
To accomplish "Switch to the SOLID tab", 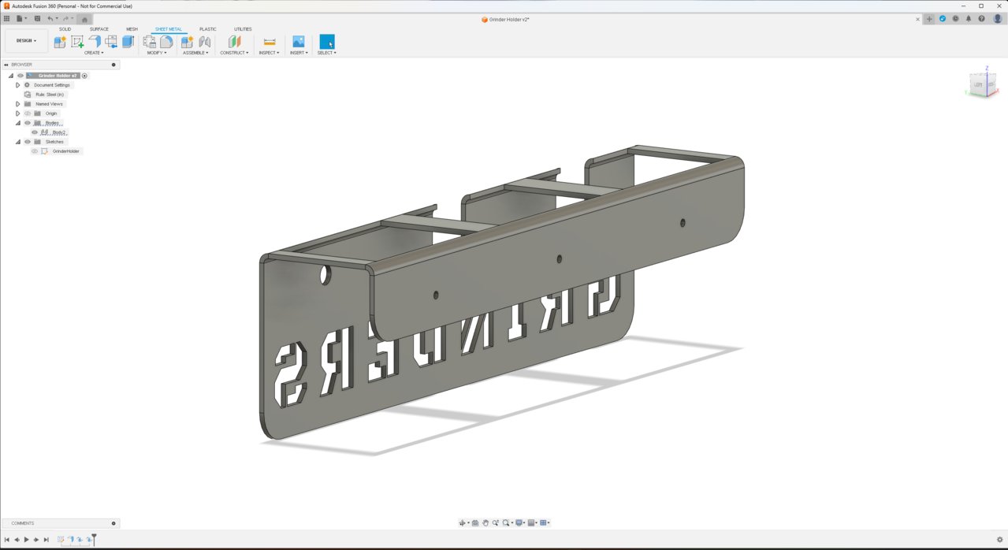I will pos(65,29).
